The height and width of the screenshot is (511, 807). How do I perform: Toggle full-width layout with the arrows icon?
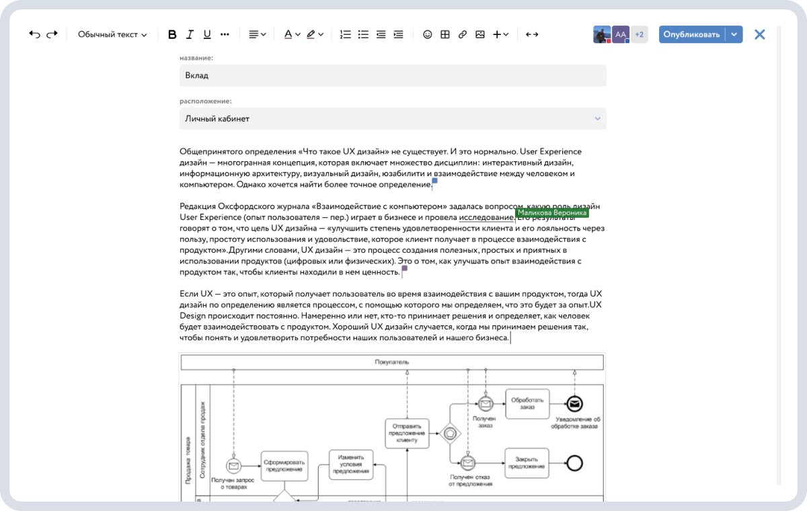point(531,34)
